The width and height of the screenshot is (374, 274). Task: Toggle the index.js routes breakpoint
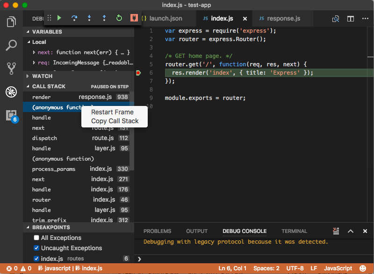click(36, 259)
